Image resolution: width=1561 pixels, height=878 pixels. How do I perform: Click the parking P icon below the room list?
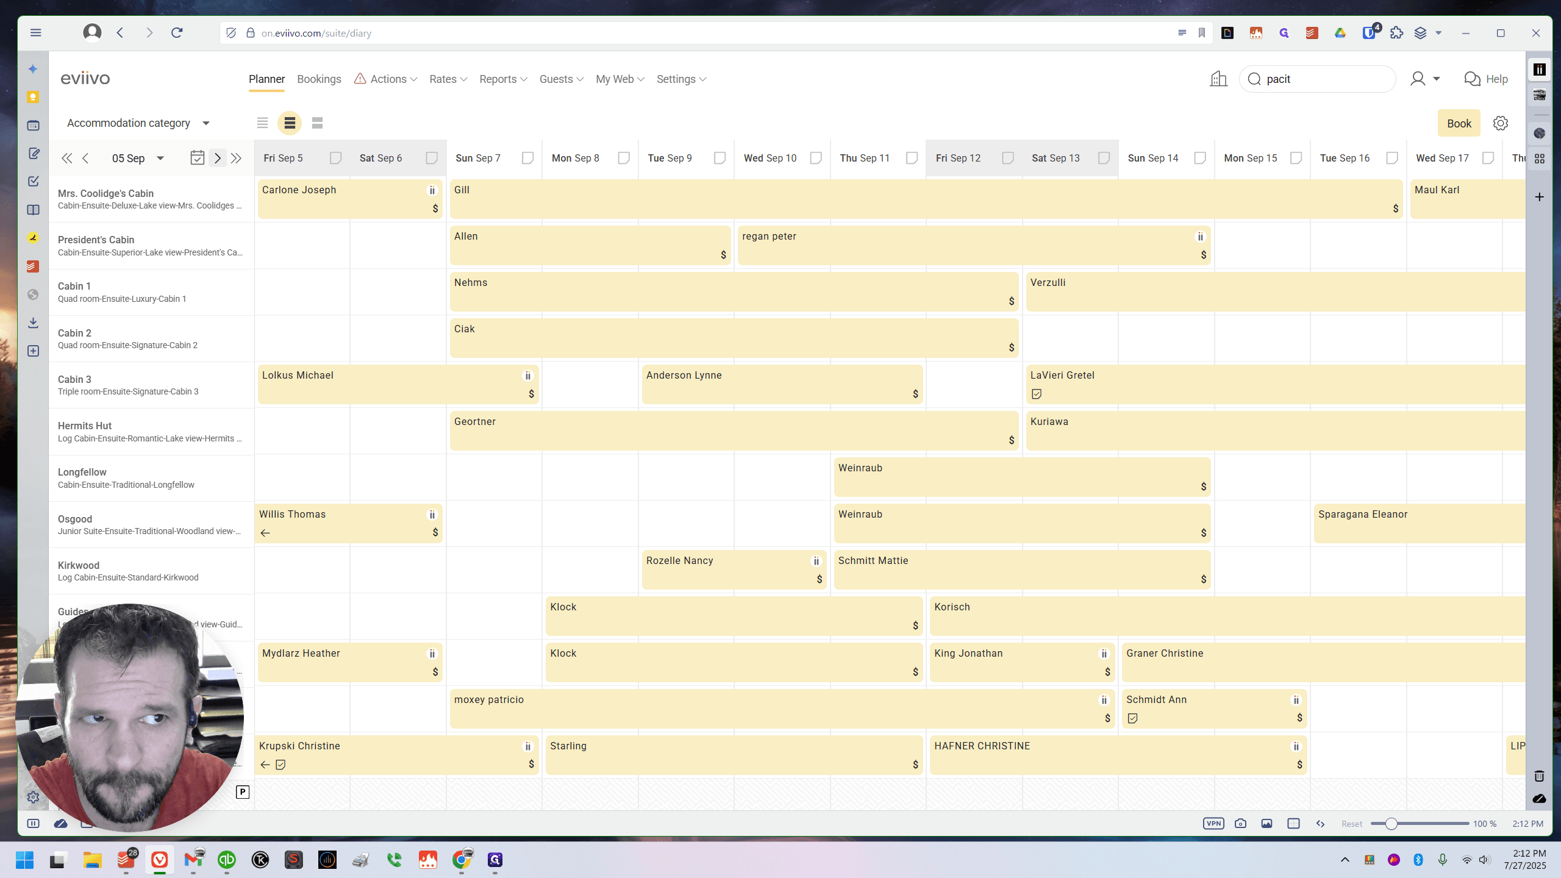(243, 792)
